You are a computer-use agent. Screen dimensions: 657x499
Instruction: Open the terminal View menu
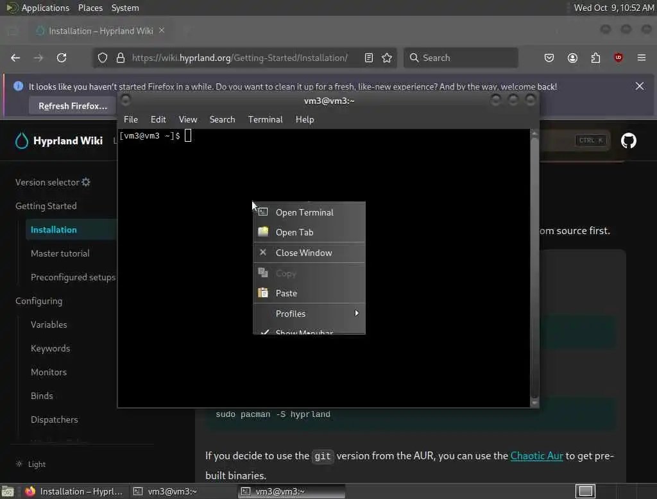click(x=188, y=119)
